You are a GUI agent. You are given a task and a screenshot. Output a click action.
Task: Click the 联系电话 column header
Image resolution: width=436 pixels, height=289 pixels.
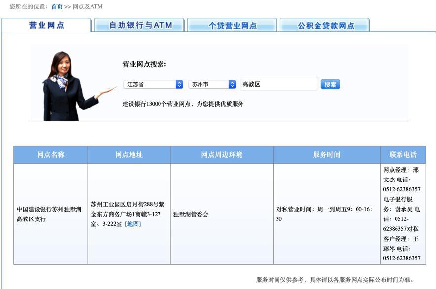pyautogui.click(x=403, y=155)
